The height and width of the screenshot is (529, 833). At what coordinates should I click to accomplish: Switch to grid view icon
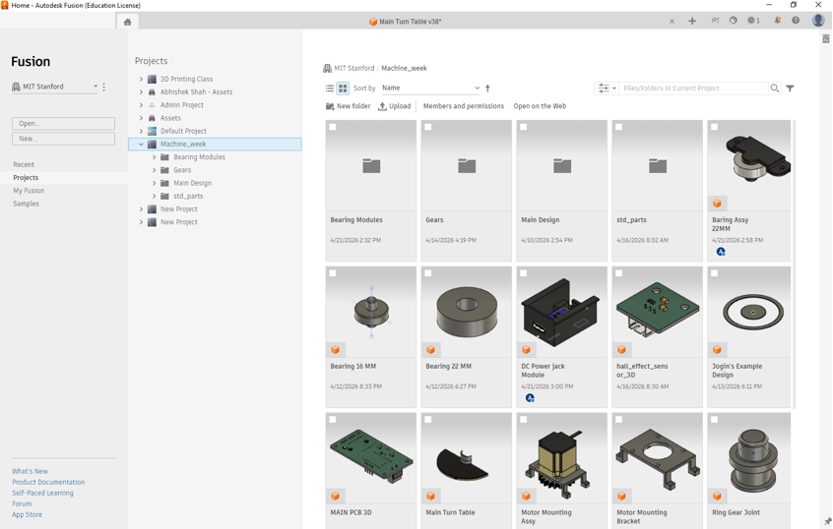coord(343,88)
